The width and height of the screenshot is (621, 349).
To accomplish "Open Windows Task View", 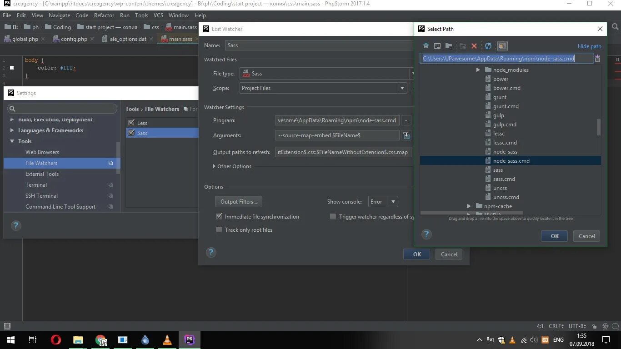I will [33, 340].
